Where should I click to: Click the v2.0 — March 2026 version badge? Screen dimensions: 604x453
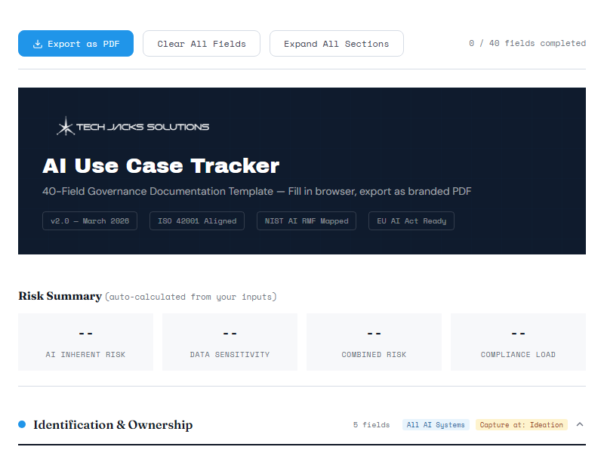point(90,220)
